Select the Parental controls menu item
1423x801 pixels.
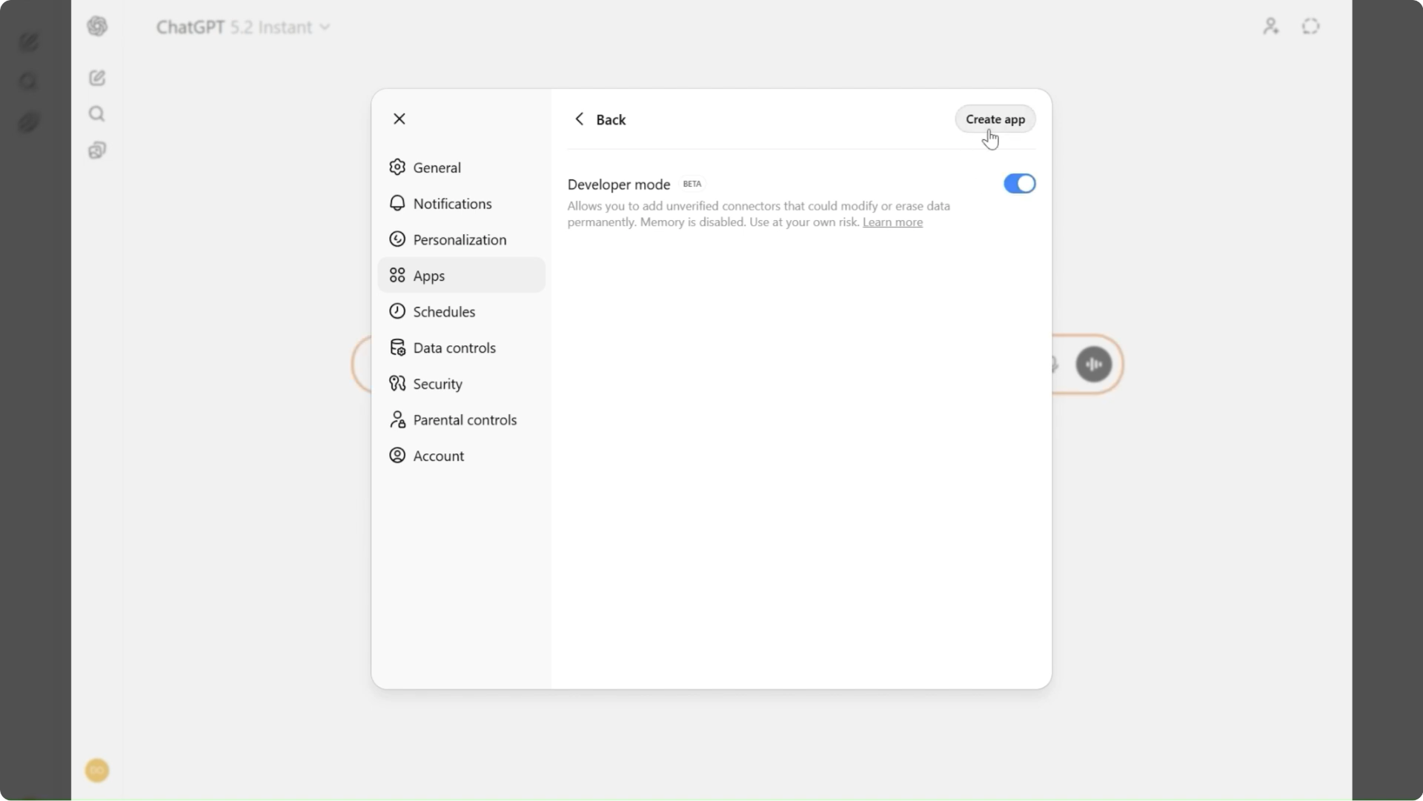[464, 420]
